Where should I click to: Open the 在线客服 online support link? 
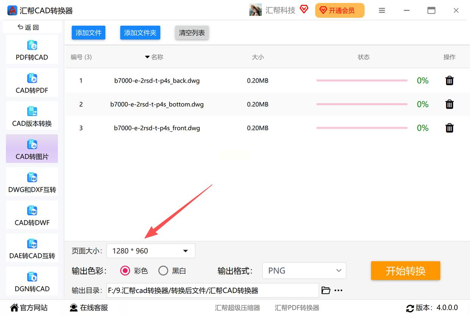click(89, 308)
